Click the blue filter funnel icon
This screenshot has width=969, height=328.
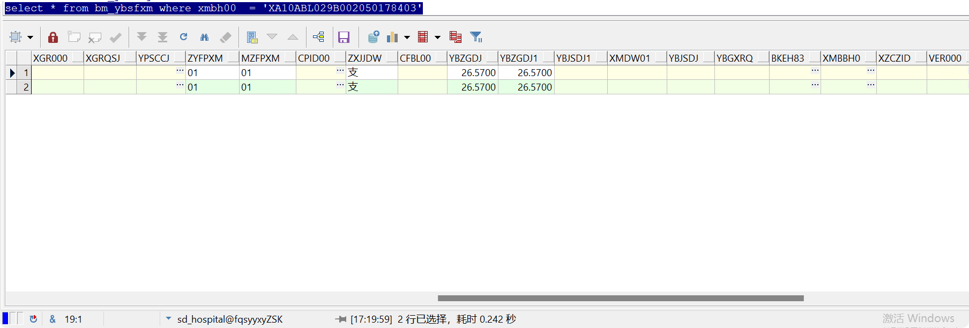coord(476,37)
